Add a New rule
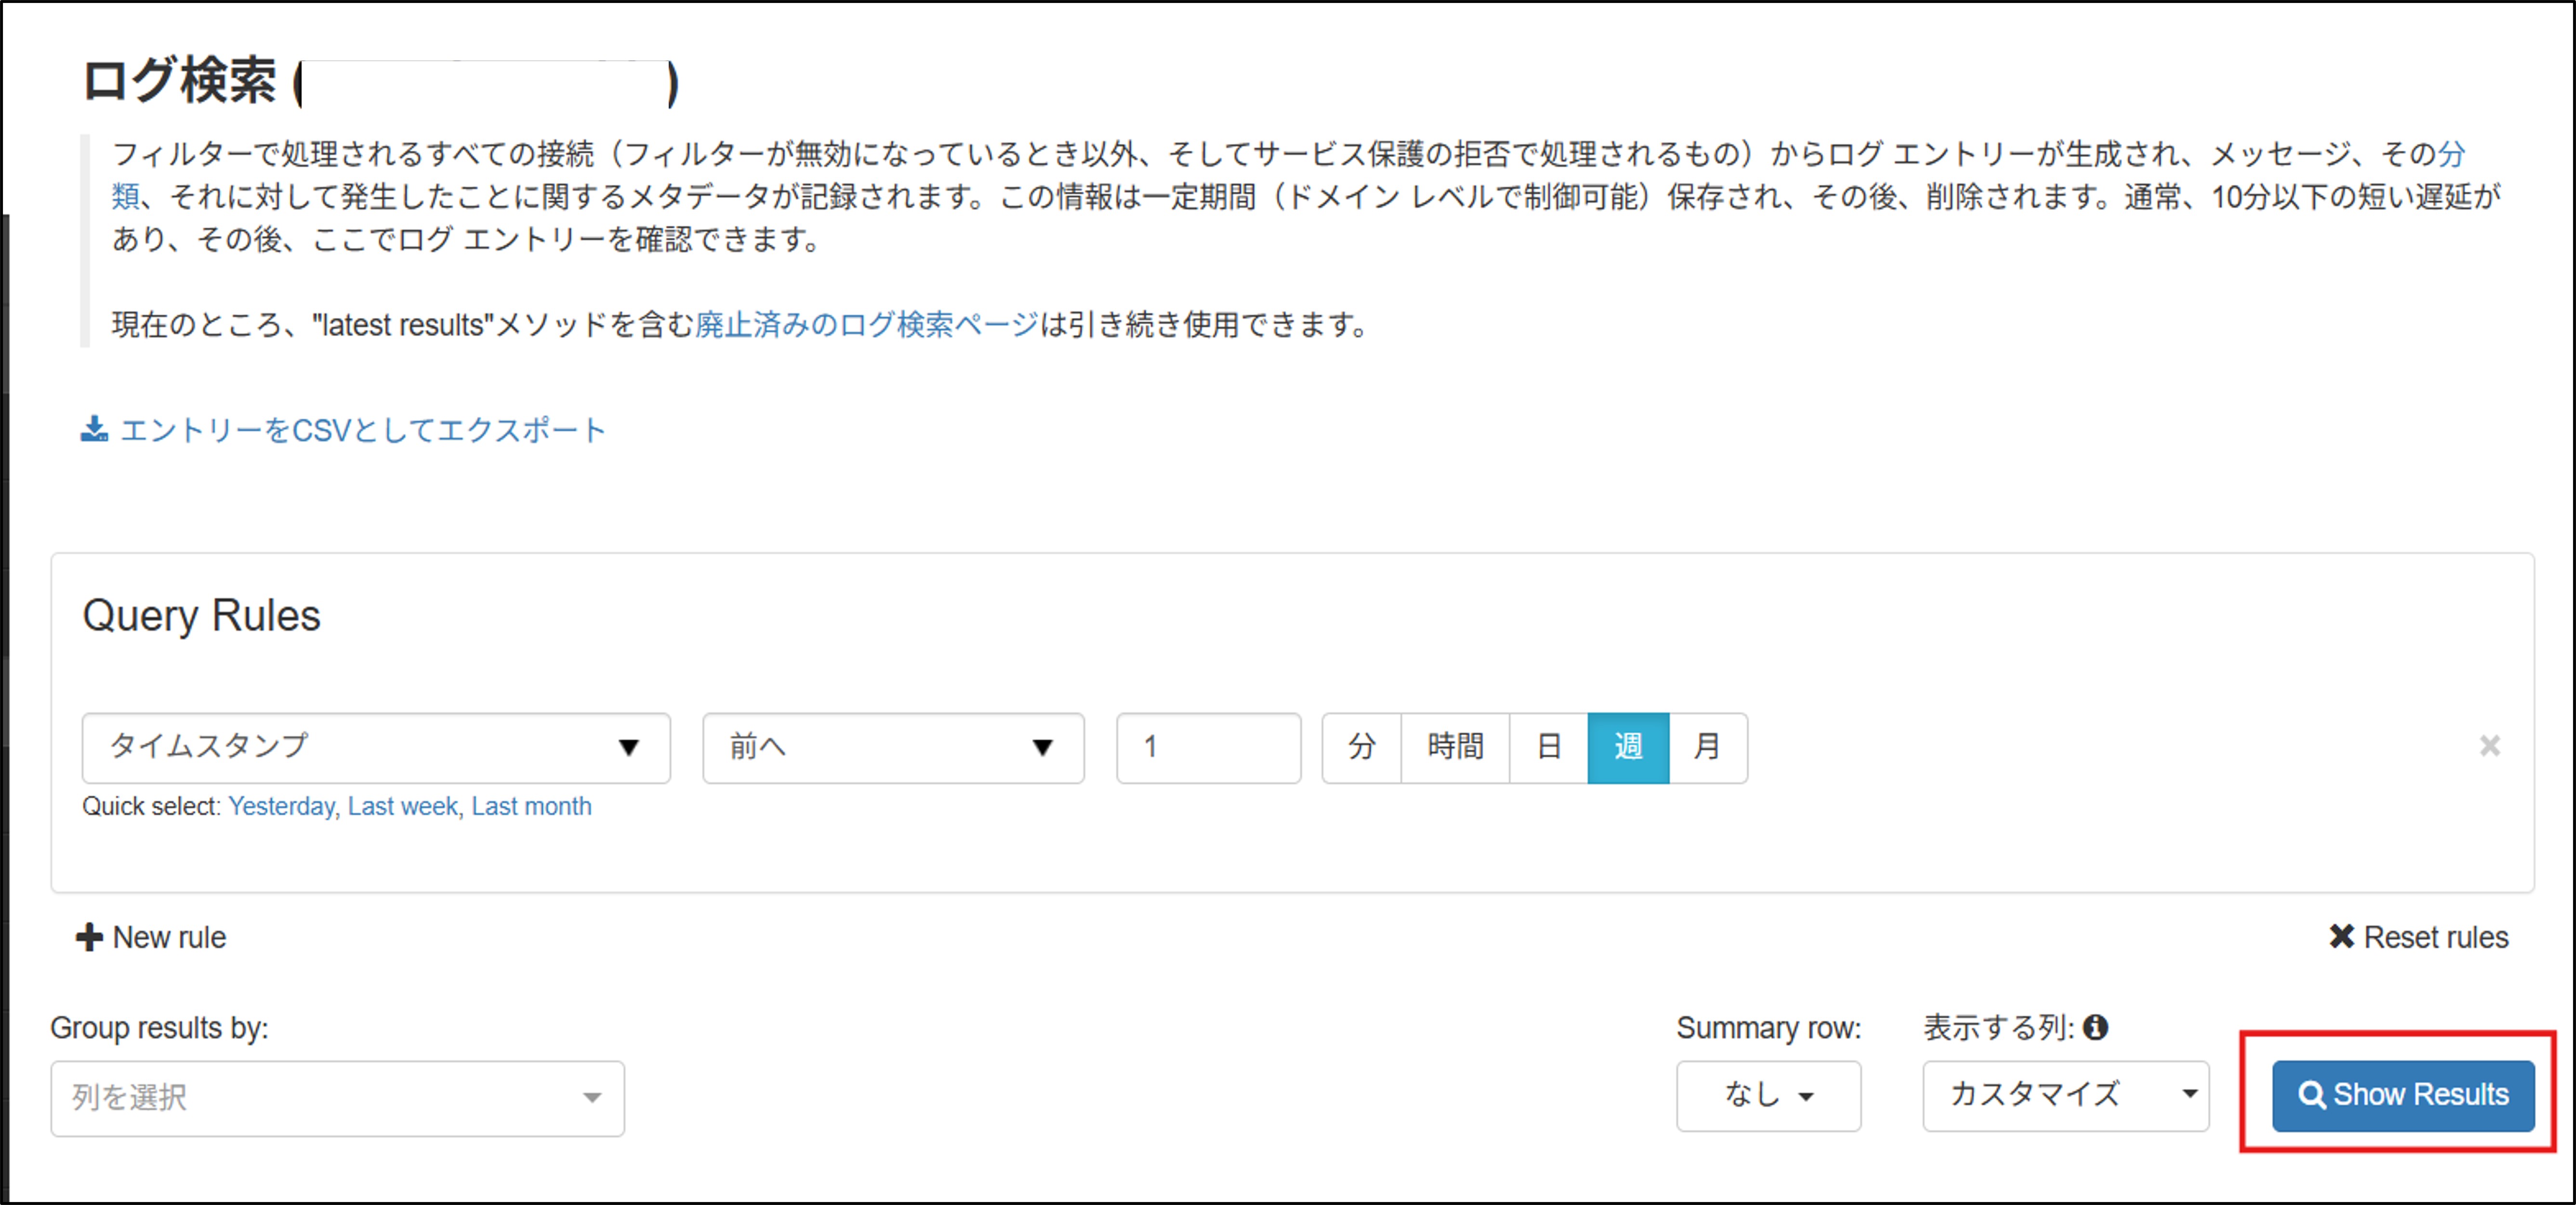2576x1205 pixels. coord(151,937)
